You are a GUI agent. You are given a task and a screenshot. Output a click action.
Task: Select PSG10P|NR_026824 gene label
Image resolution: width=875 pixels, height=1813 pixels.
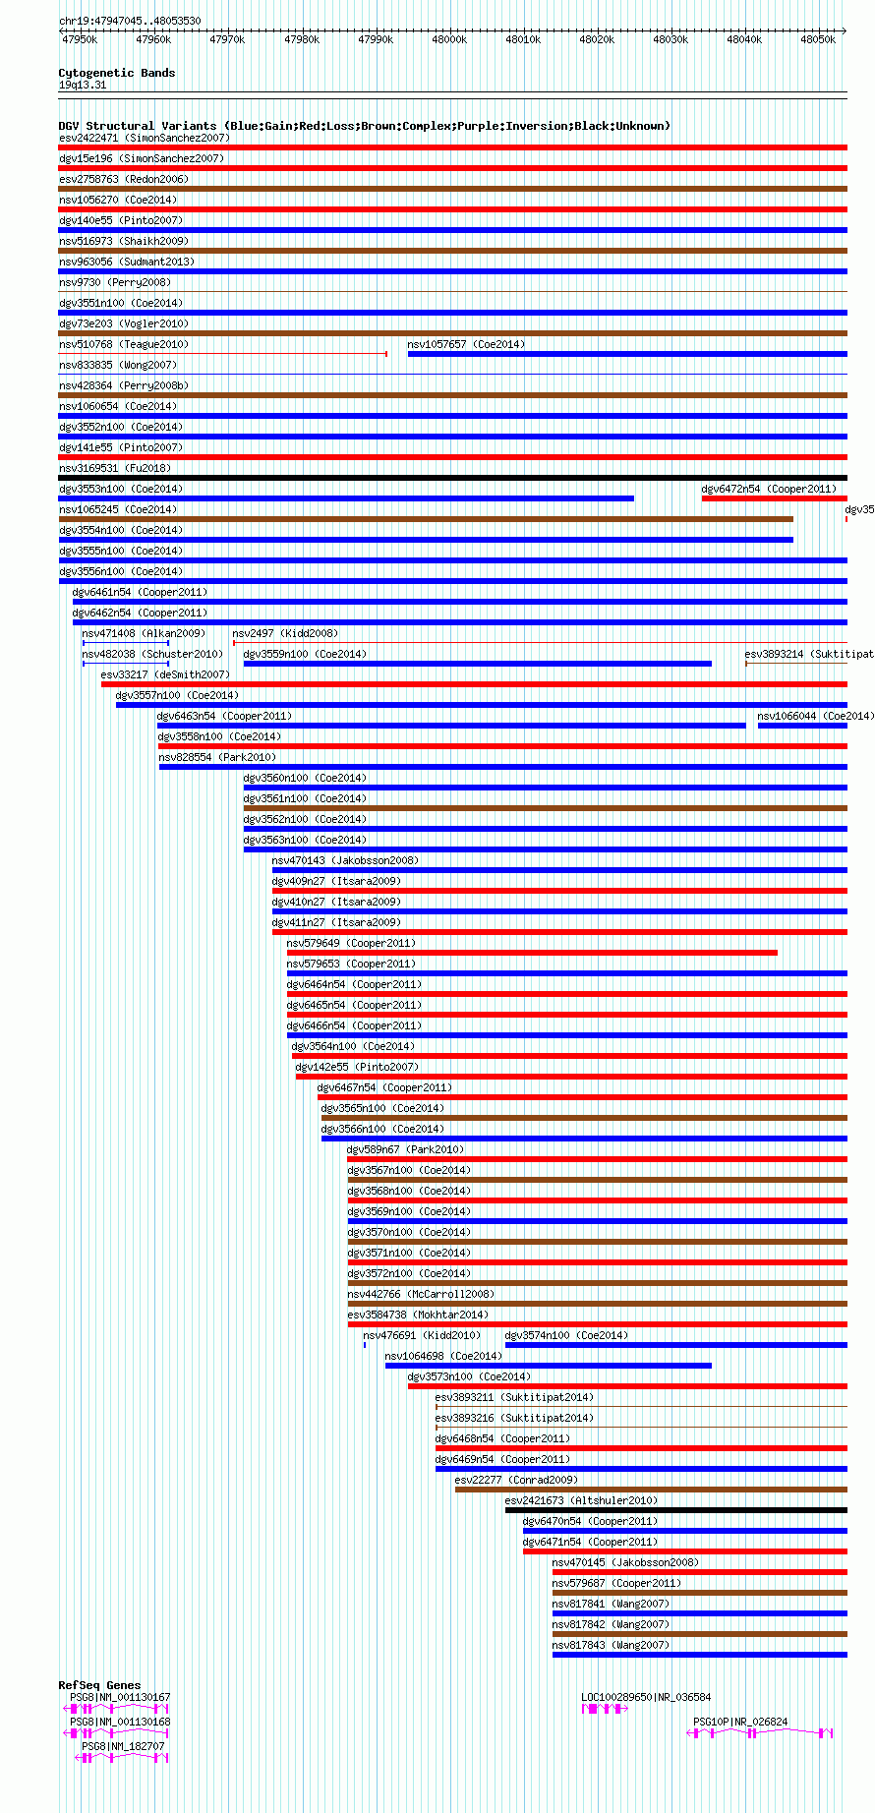pos(741,1722)
